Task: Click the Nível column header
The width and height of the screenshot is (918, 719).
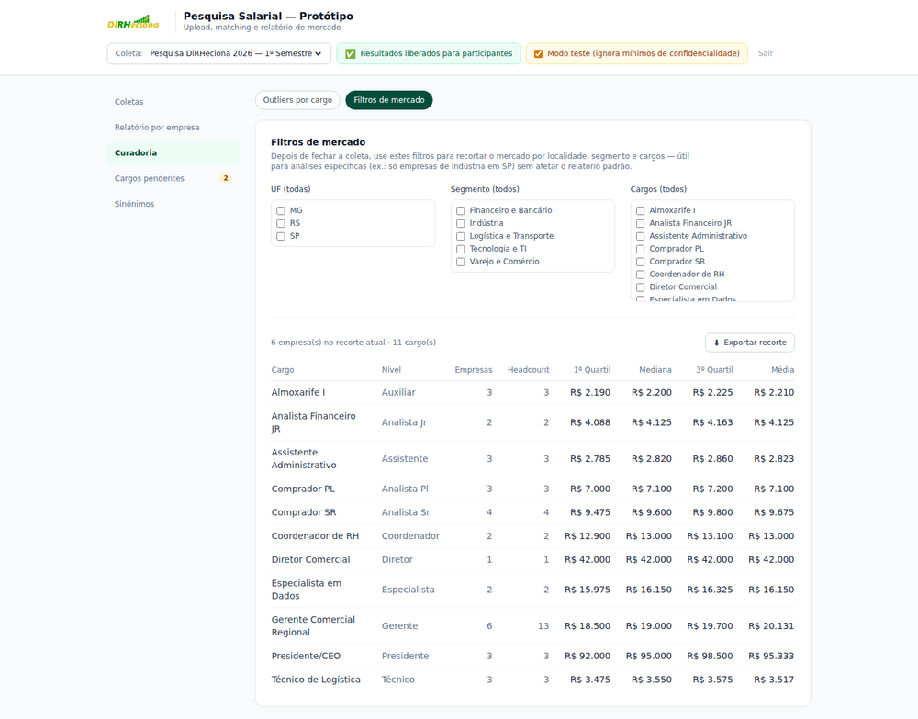Action: [x=391, y=370]
